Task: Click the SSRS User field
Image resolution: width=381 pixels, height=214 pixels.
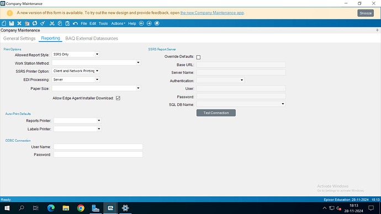Action: point(241,89)
